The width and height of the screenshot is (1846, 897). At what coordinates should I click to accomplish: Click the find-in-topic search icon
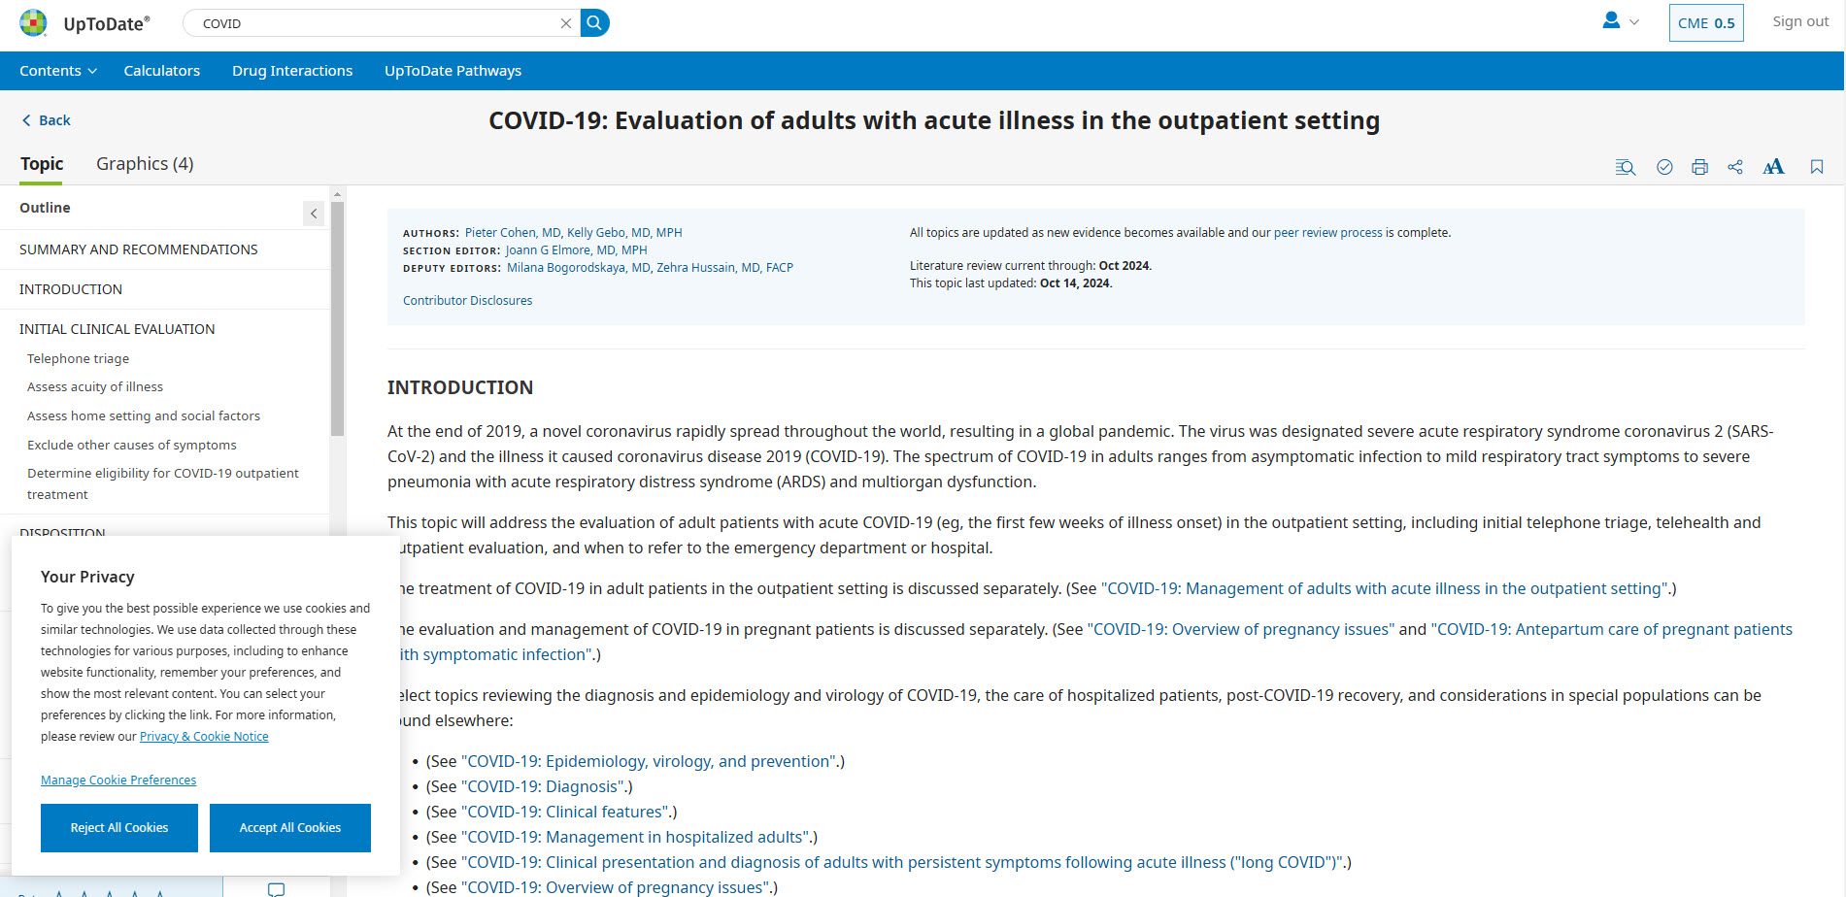[1625, 167]
